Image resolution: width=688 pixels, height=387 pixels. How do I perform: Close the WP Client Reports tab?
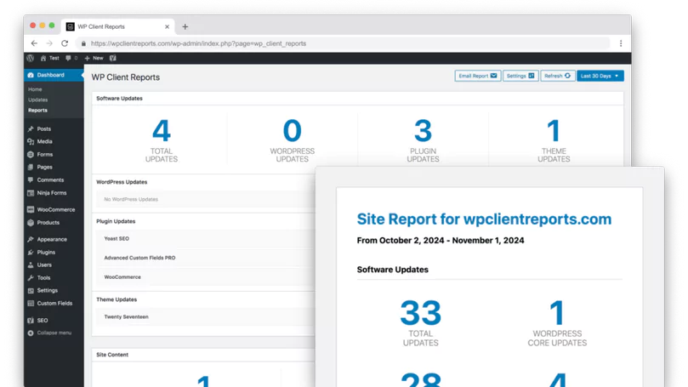(167, 26)
